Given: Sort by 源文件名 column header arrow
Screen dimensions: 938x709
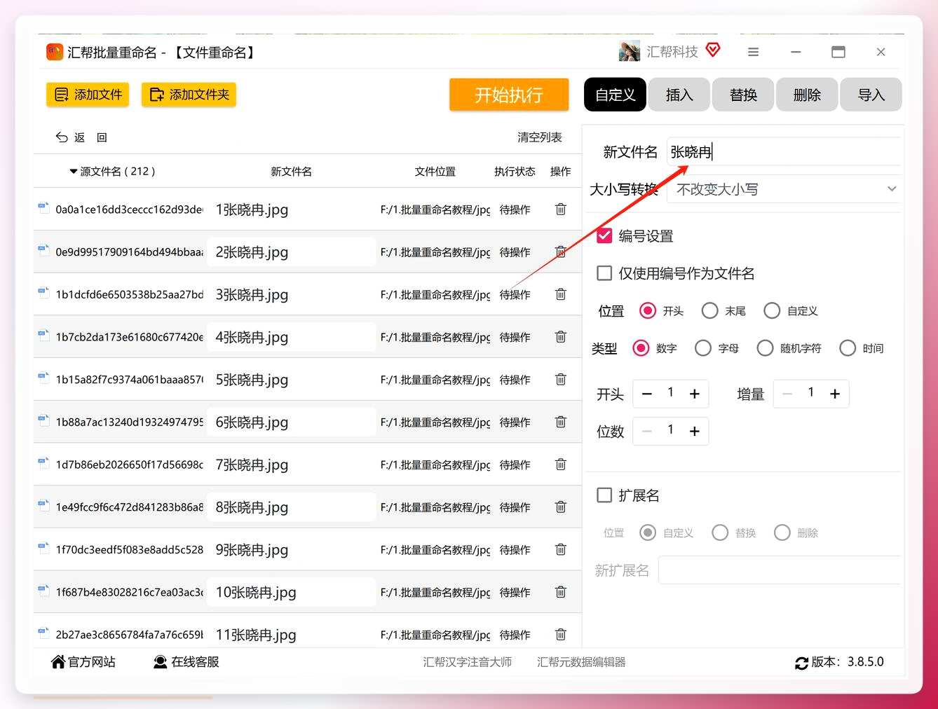Looking at the screenshot, I should point(74,172).
